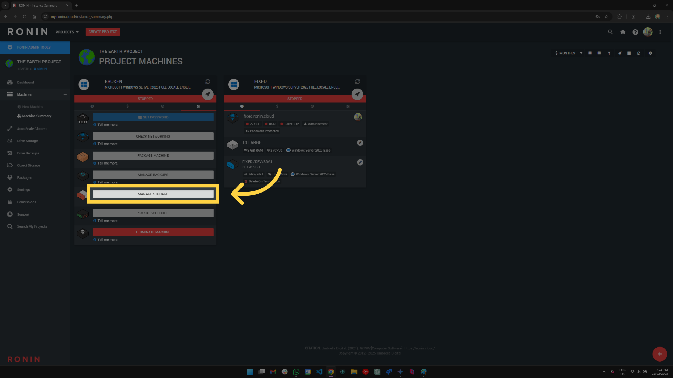Click the FIXED machine launch rocket button

tap(358, 94)
